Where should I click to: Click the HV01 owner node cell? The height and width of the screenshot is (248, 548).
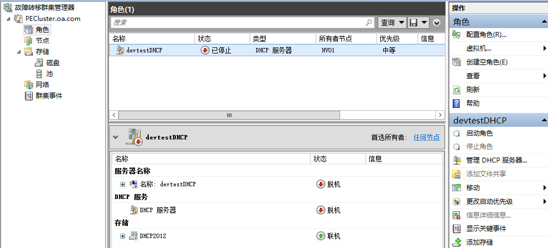click(328, 50)
